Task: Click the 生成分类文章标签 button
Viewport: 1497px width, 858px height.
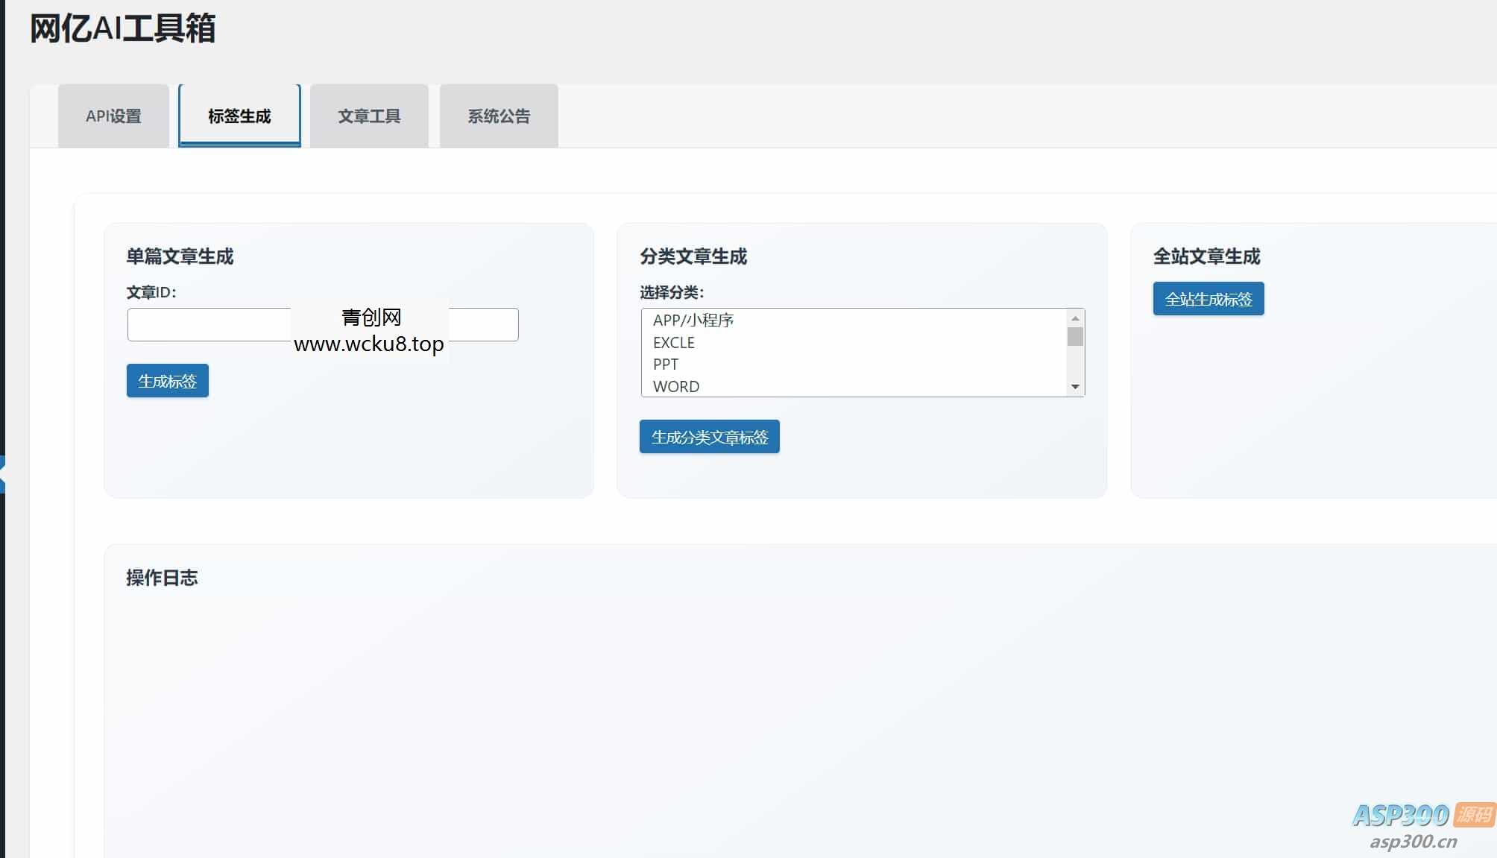Action: pyautogui.click(x=708, y=437)
